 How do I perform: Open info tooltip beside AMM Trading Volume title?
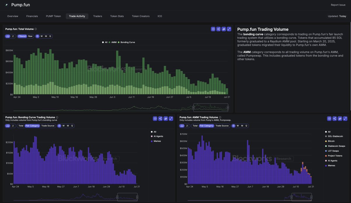(x=220, y=117)
